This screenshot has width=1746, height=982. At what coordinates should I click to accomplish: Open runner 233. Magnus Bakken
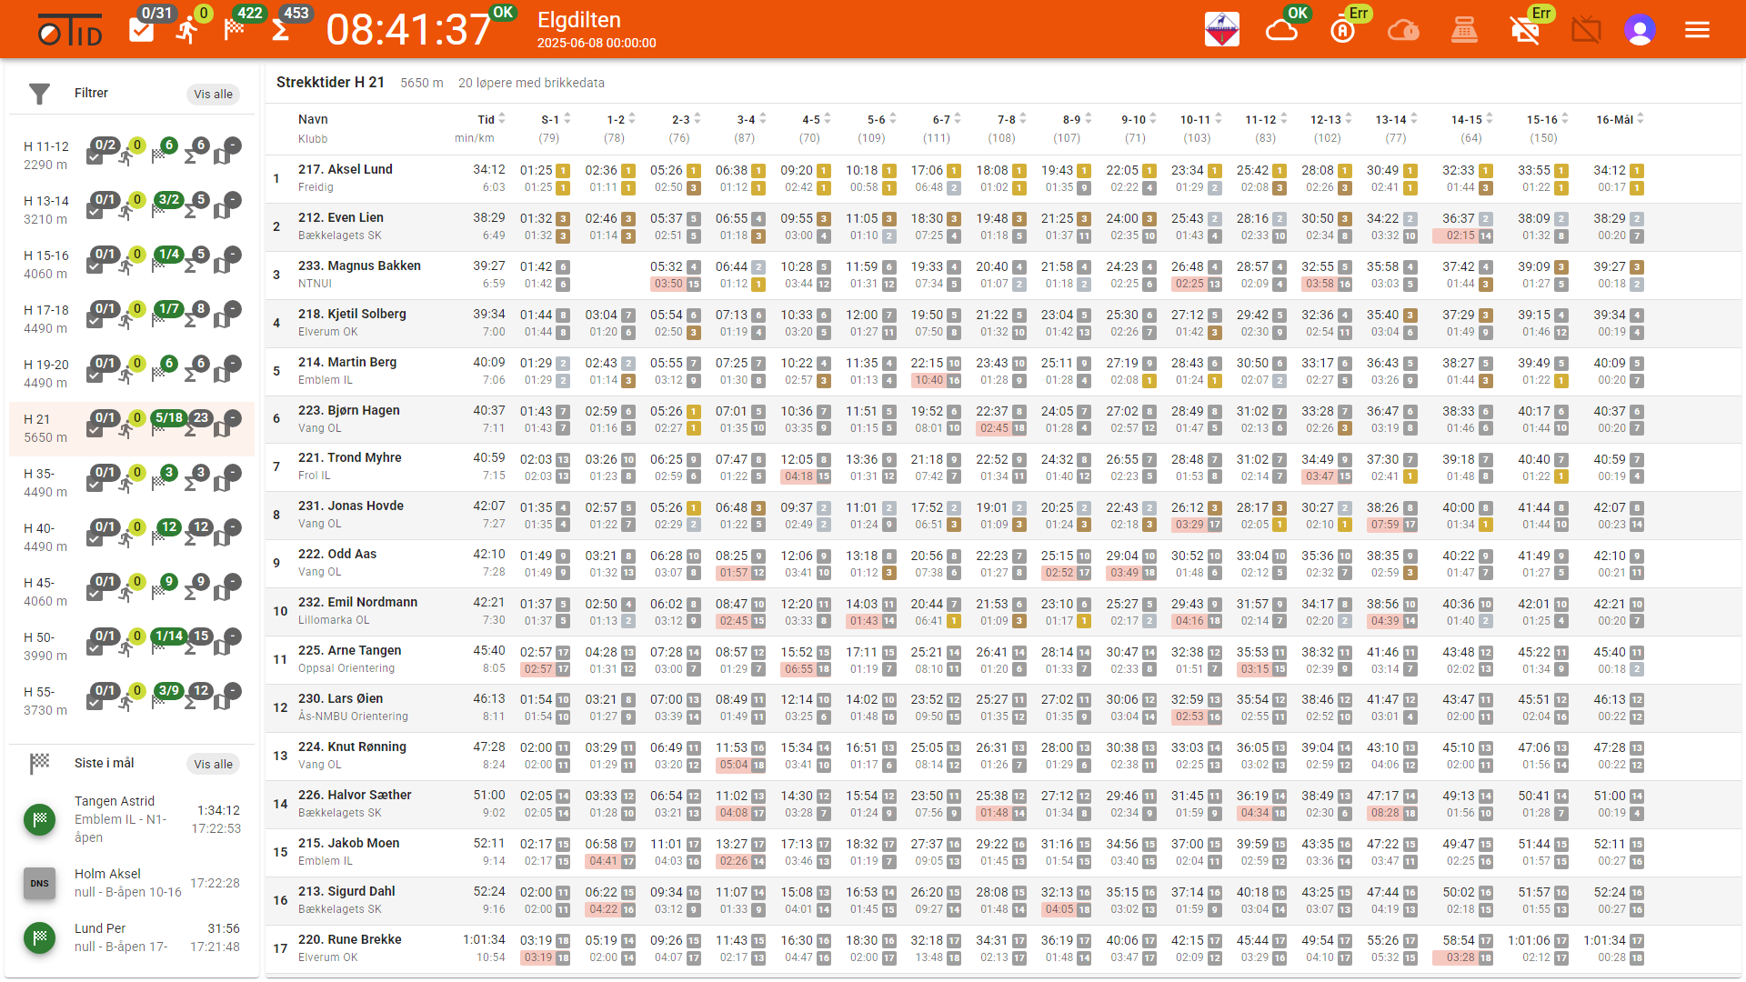point(359,266)
